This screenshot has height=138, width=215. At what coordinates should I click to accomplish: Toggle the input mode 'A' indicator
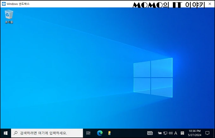click(176, 133)
